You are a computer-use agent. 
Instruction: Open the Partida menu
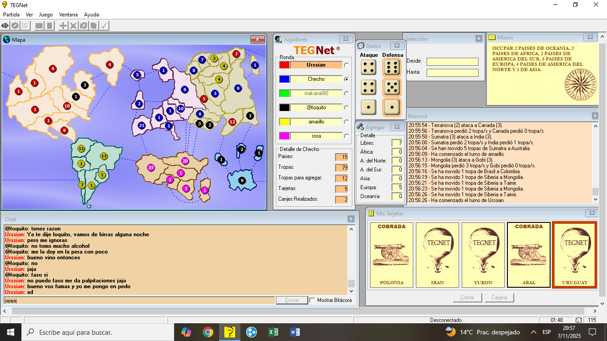click(x=11, y=15)
